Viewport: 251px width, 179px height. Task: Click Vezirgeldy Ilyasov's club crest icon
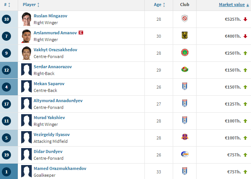click(184, 137)
